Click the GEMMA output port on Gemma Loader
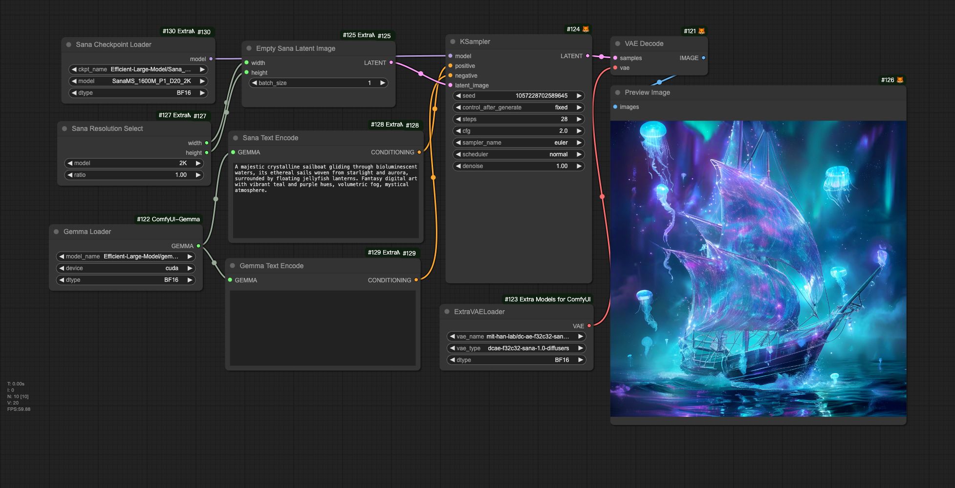Screen dimensions: 955x488 click(x=198, y=246)
